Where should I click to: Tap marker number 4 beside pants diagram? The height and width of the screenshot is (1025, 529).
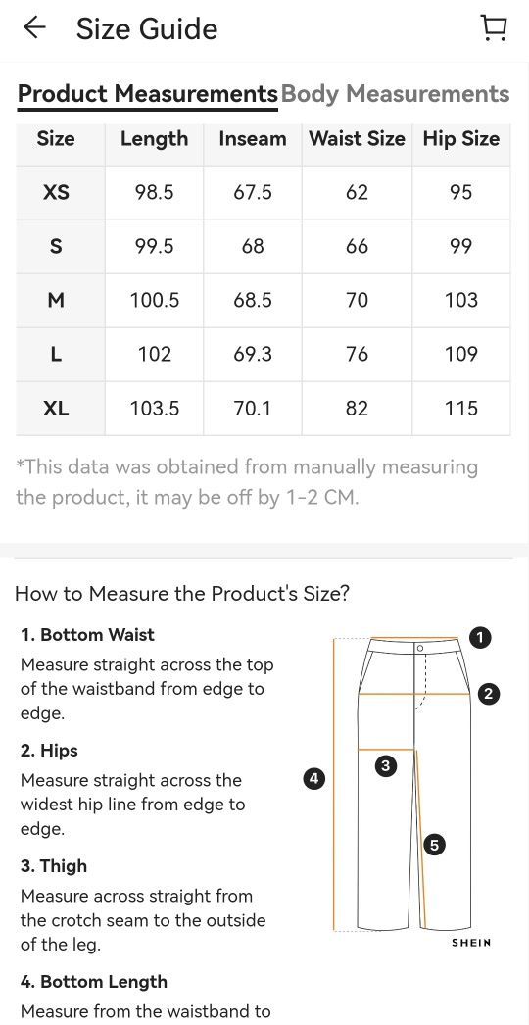coord(313,779)
